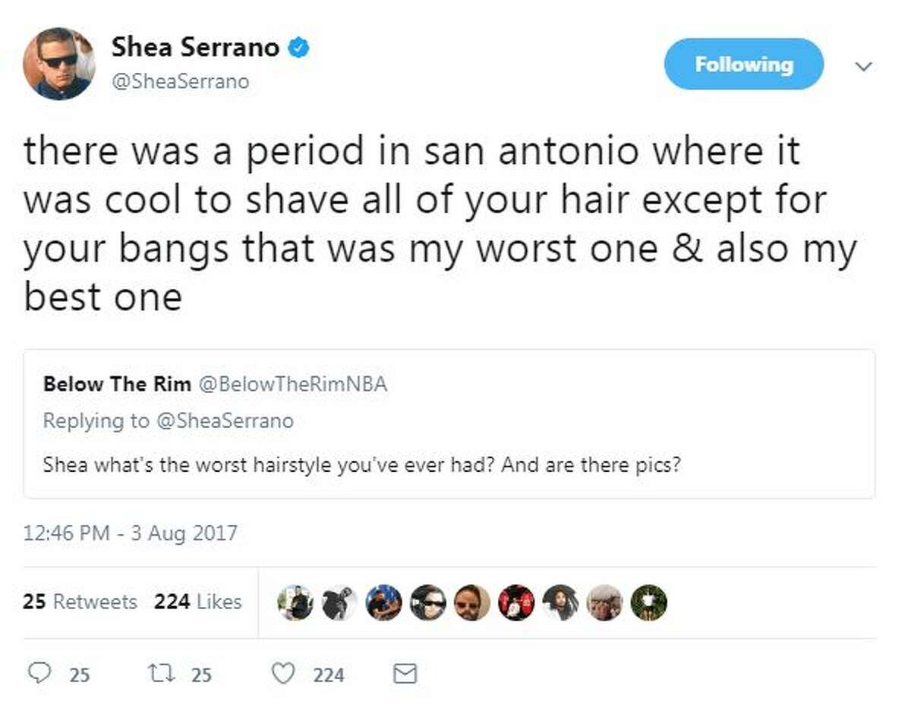Click the blue verified badge icon
Image resolution: width=911 pixels, height=723 pixels.
point(298,49)
